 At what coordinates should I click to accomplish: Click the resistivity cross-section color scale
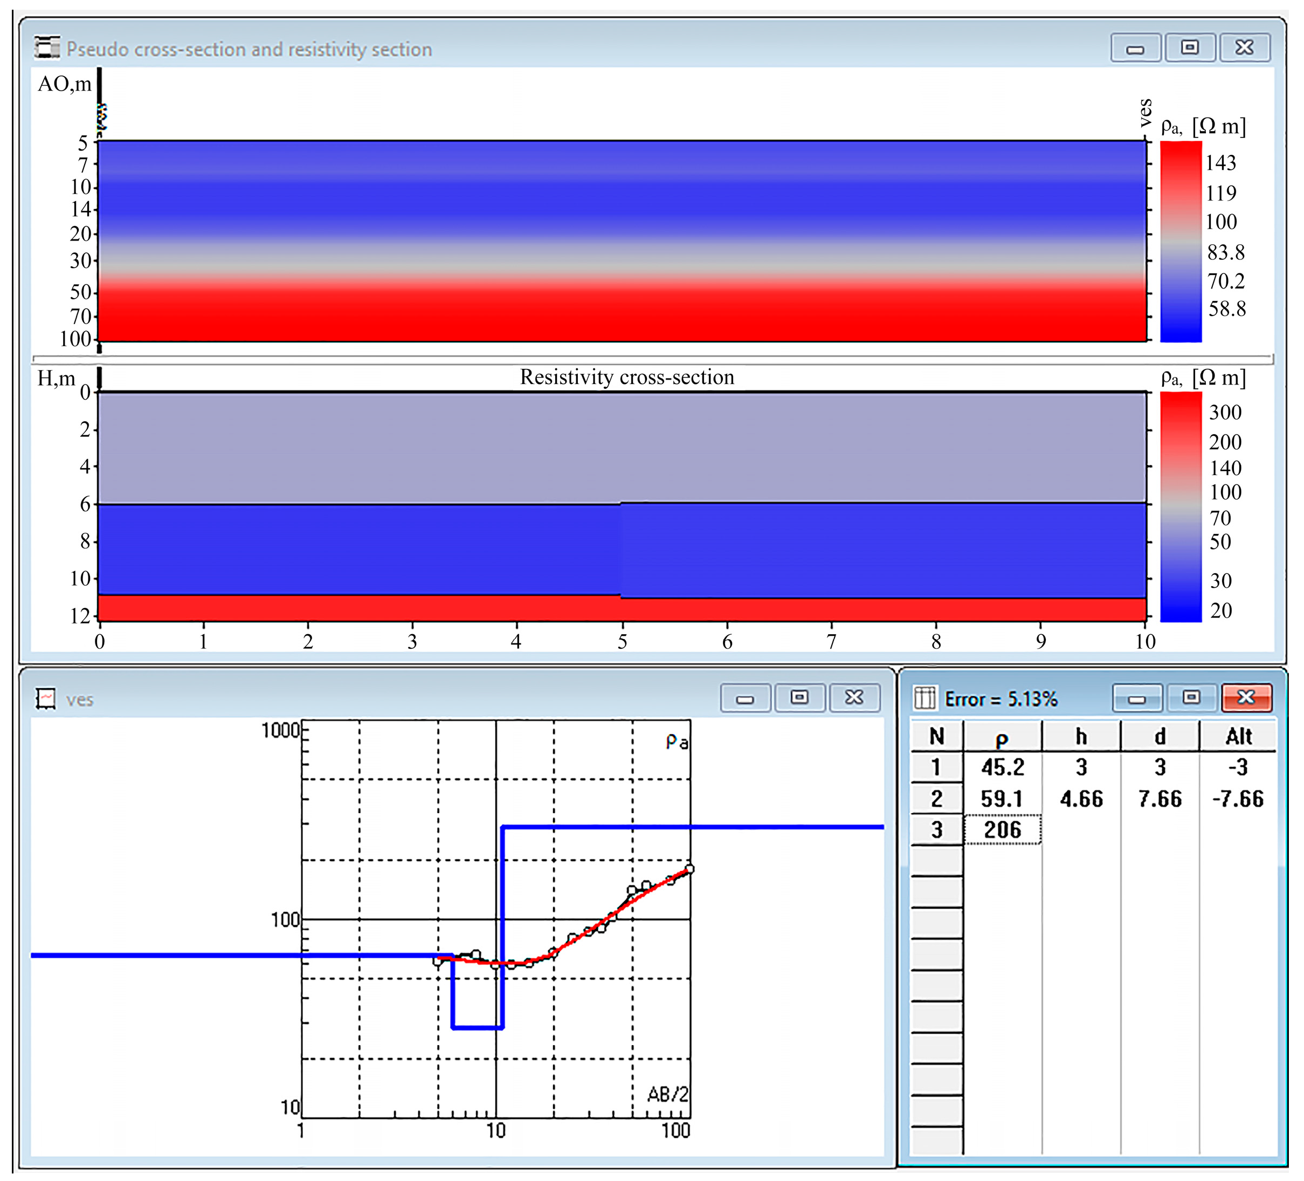pos(1181,507)
